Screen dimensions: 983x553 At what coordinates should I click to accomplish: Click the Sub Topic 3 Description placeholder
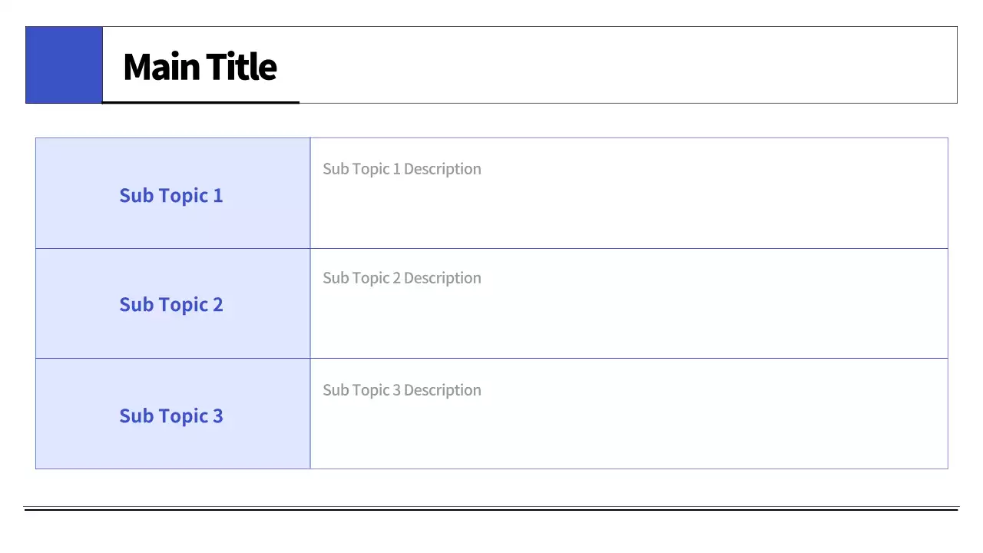click(402, 390)
